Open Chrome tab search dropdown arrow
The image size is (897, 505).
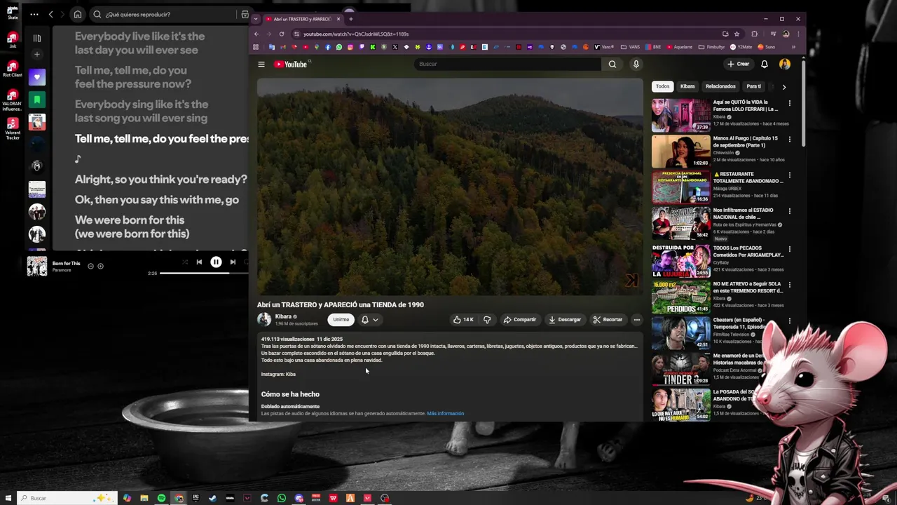(x=256, y=19)
